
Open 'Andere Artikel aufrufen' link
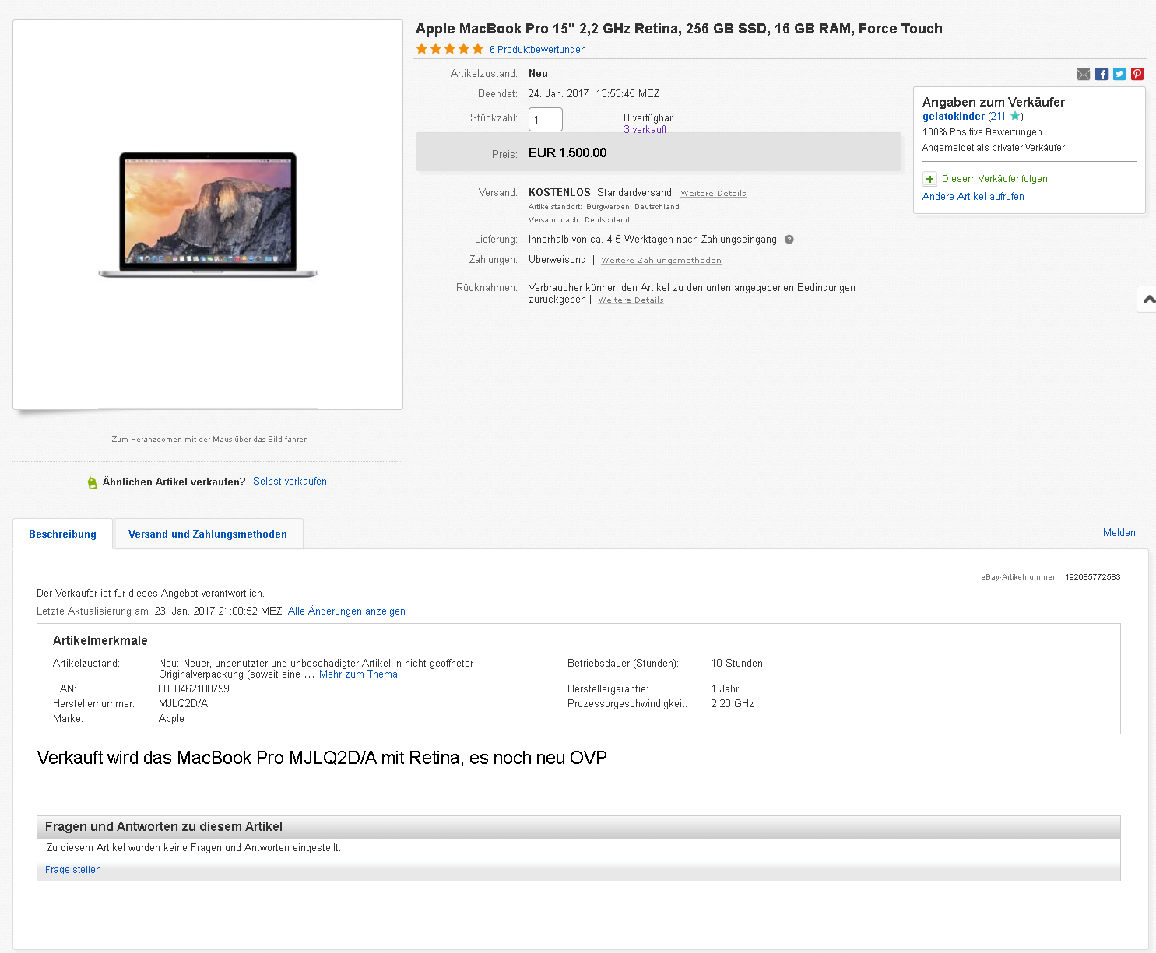[973, 197]
